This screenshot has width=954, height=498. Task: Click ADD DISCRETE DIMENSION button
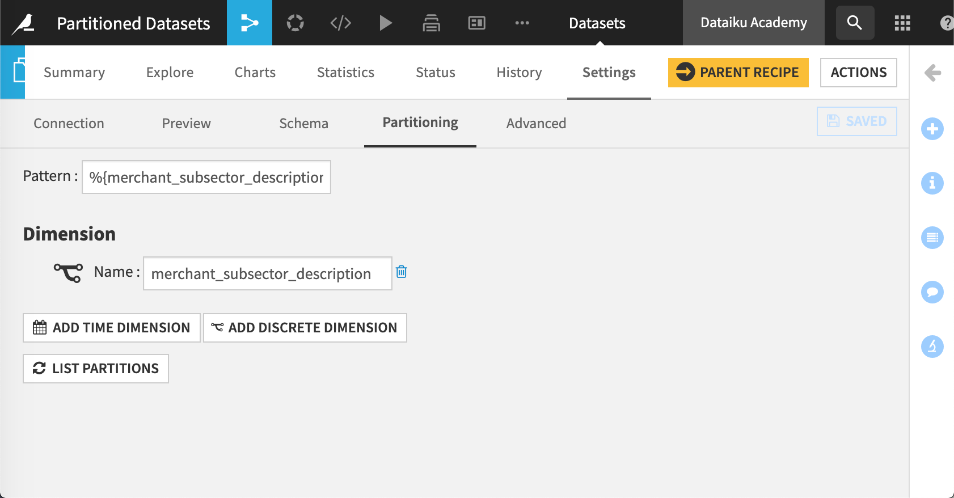[x=305, y=328]
